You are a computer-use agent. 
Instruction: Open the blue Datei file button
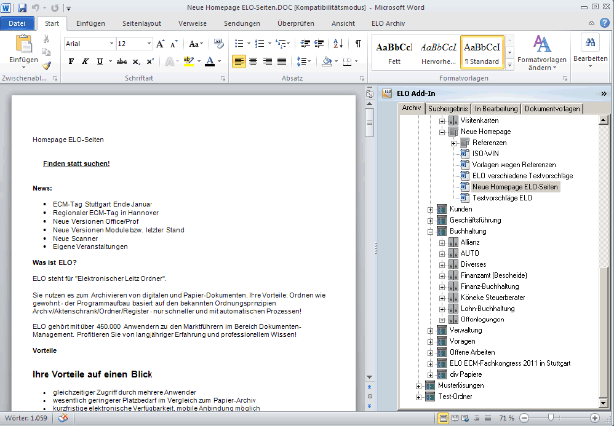17,23
